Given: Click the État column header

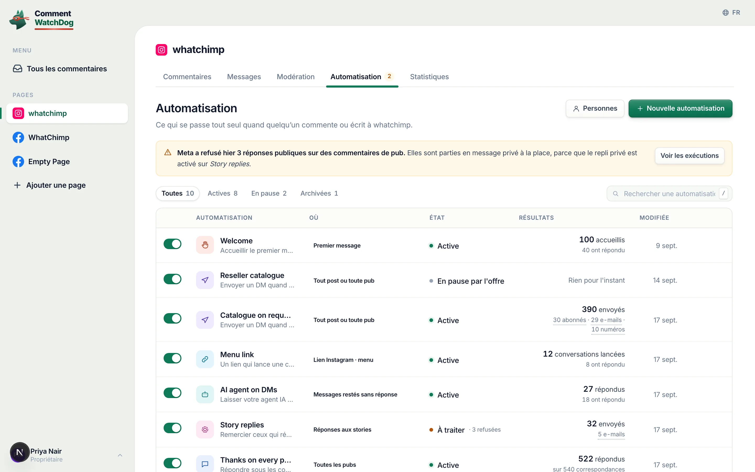Looking at the screenshot, I should [x=437, y=218].
